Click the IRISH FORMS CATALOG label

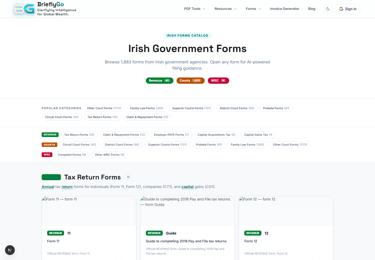[x=187, y=36]
